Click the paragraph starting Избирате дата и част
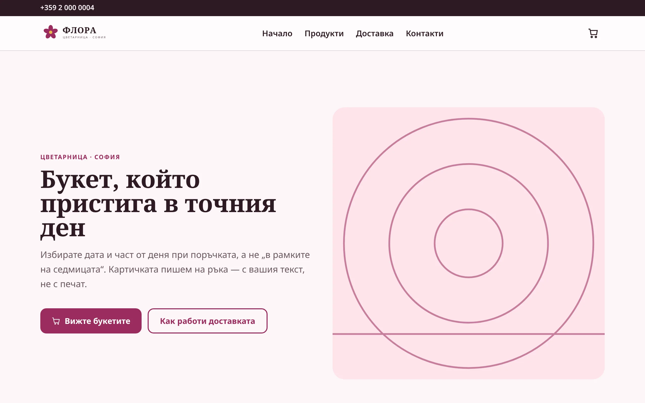The height and width of the screenshot is (403, 645). pyautogui.click(x=175, y=269)
